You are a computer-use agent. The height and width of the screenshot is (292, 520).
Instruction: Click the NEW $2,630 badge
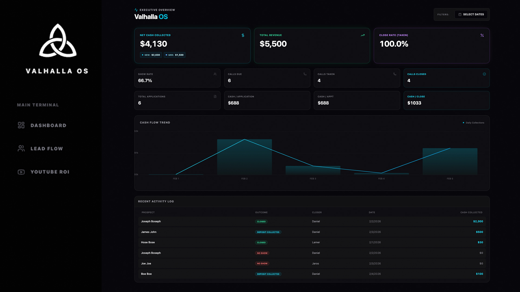point(151,55)
